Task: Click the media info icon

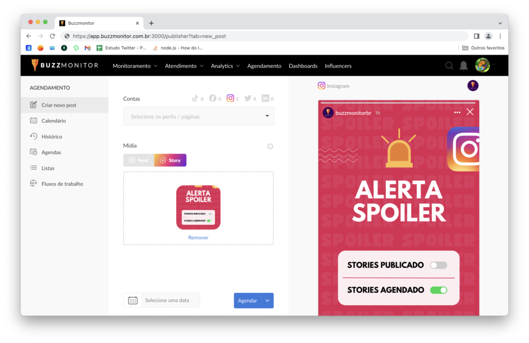Action: 270,146
